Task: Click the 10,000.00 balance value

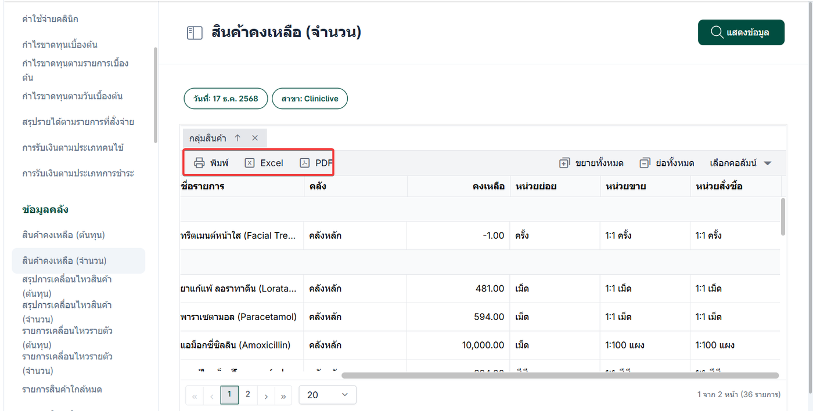Action: point(483,345)
